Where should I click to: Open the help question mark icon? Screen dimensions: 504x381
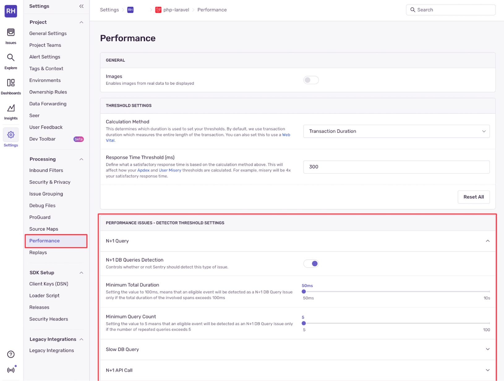[x=11, y=354]
